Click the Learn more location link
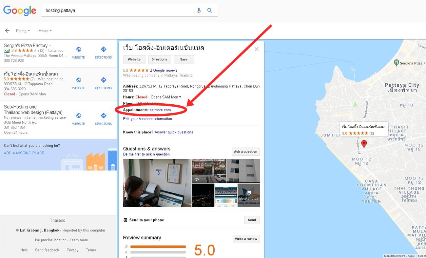426x258 pixels. 79,240
